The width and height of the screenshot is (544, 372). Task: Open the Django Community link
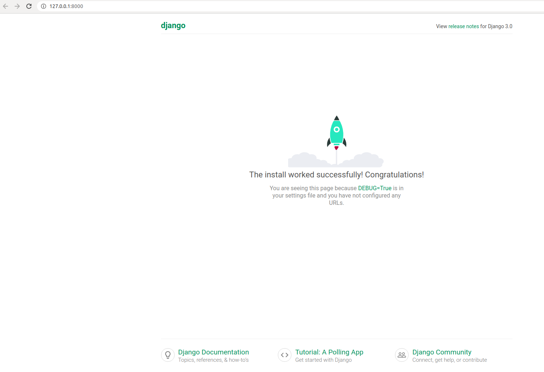[x=442, y=352]
